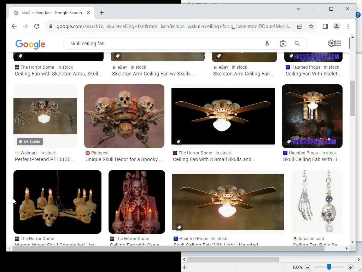Open the Google apps grid
The height and width of the screenshot is (272, 362).
pyautogui.click(x=338, y=43)
